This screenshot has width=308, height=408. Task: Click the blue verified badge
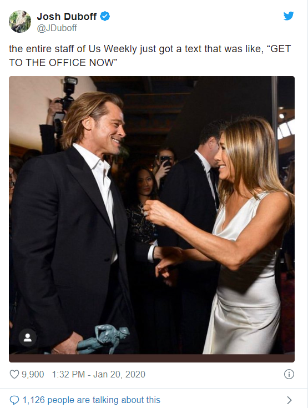point(105,16)
